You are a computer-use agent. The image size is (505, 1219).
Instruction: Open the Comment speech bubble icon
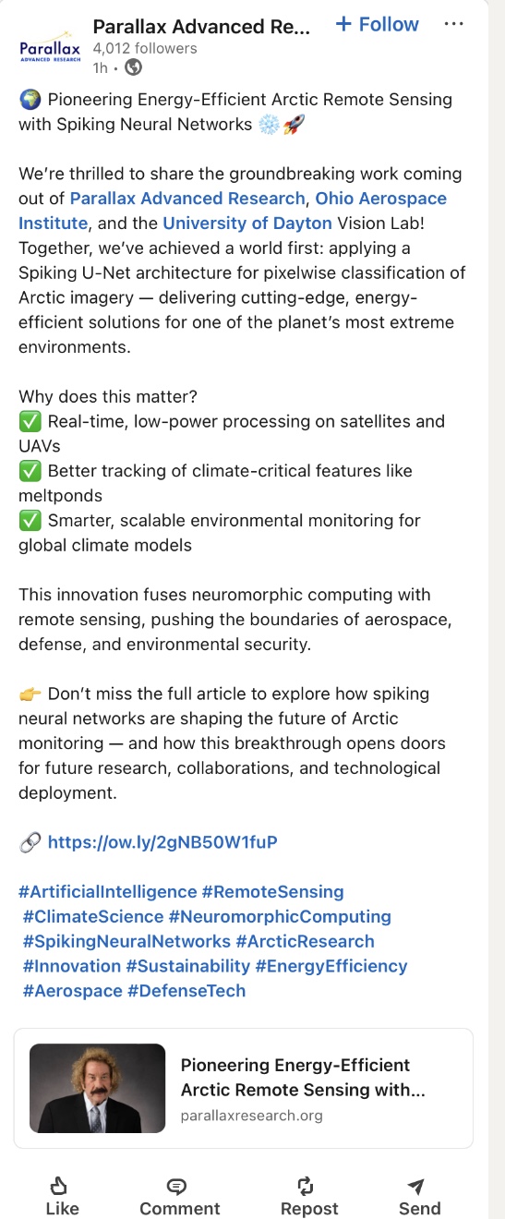pyautogui.click(x=177, y=1187)
